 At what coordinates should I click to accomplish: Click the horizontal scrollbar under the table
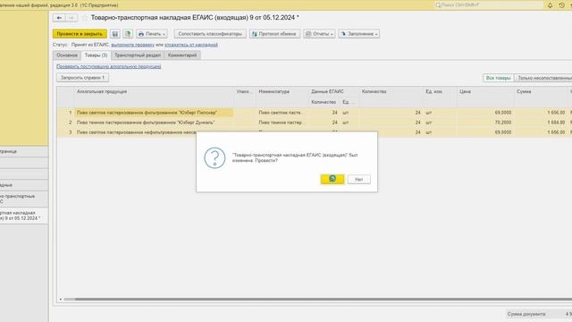(x=317, y=300)
